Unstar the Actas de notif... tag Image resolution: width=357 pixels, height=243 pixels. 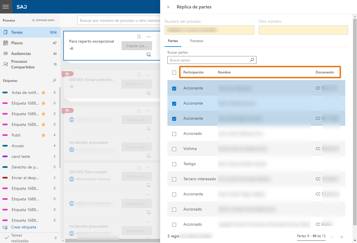[43, 92]
